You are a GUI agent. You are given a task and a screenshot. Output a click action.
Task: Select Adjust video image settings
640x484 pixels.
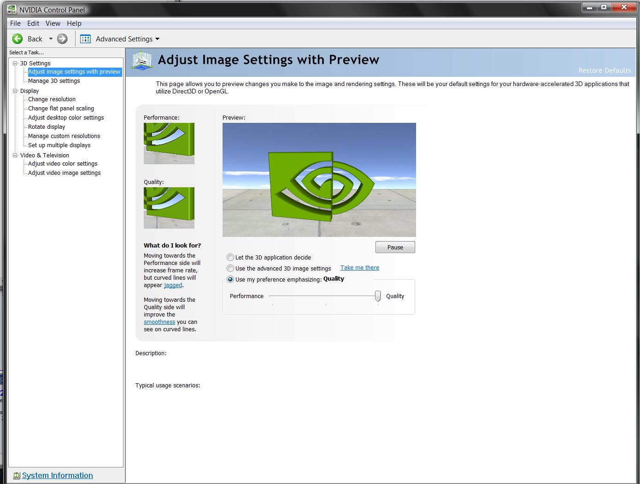pos(64,173)
